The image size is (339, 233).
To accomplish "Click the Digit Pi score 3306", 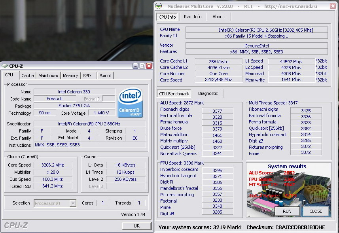I will point(217,182).
